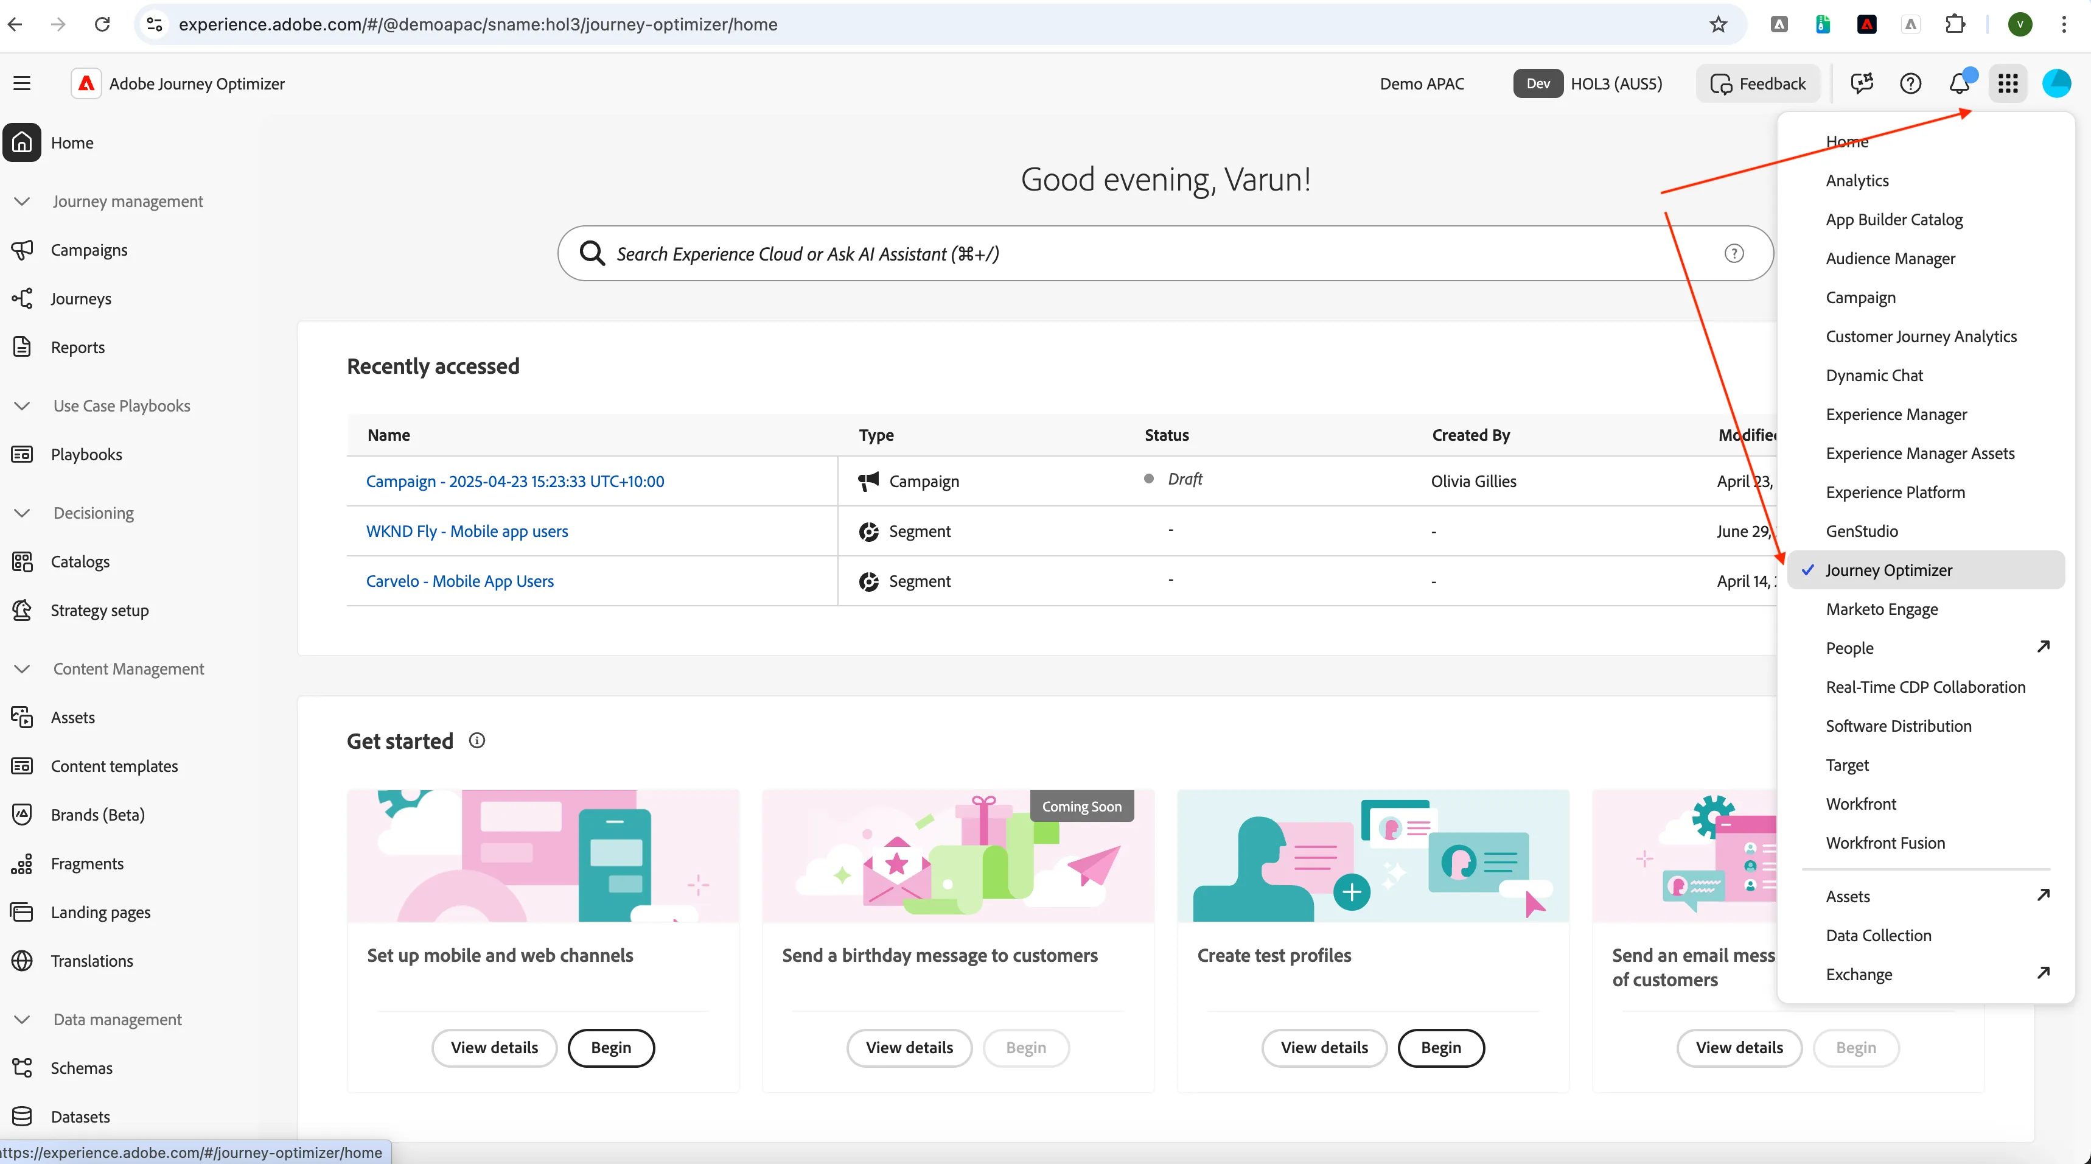The image size is (2091, 1164).
Task: Open Catalogs under Decisioning
Action: pyautogui.click(x=80, y=562)
